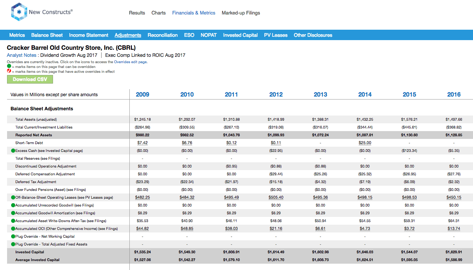The width and height of the screenshot is (473, 270).
Task: Open the Reconciliation tab
Action: (163, 35)
